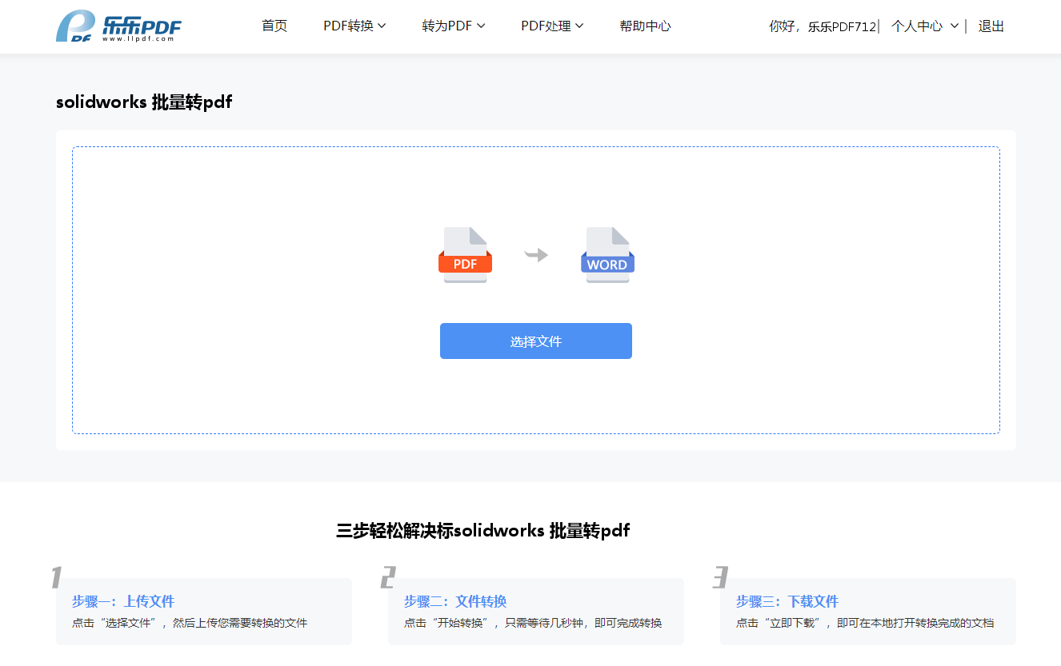Click step two description about 开始转换

(x=533, y=623)
